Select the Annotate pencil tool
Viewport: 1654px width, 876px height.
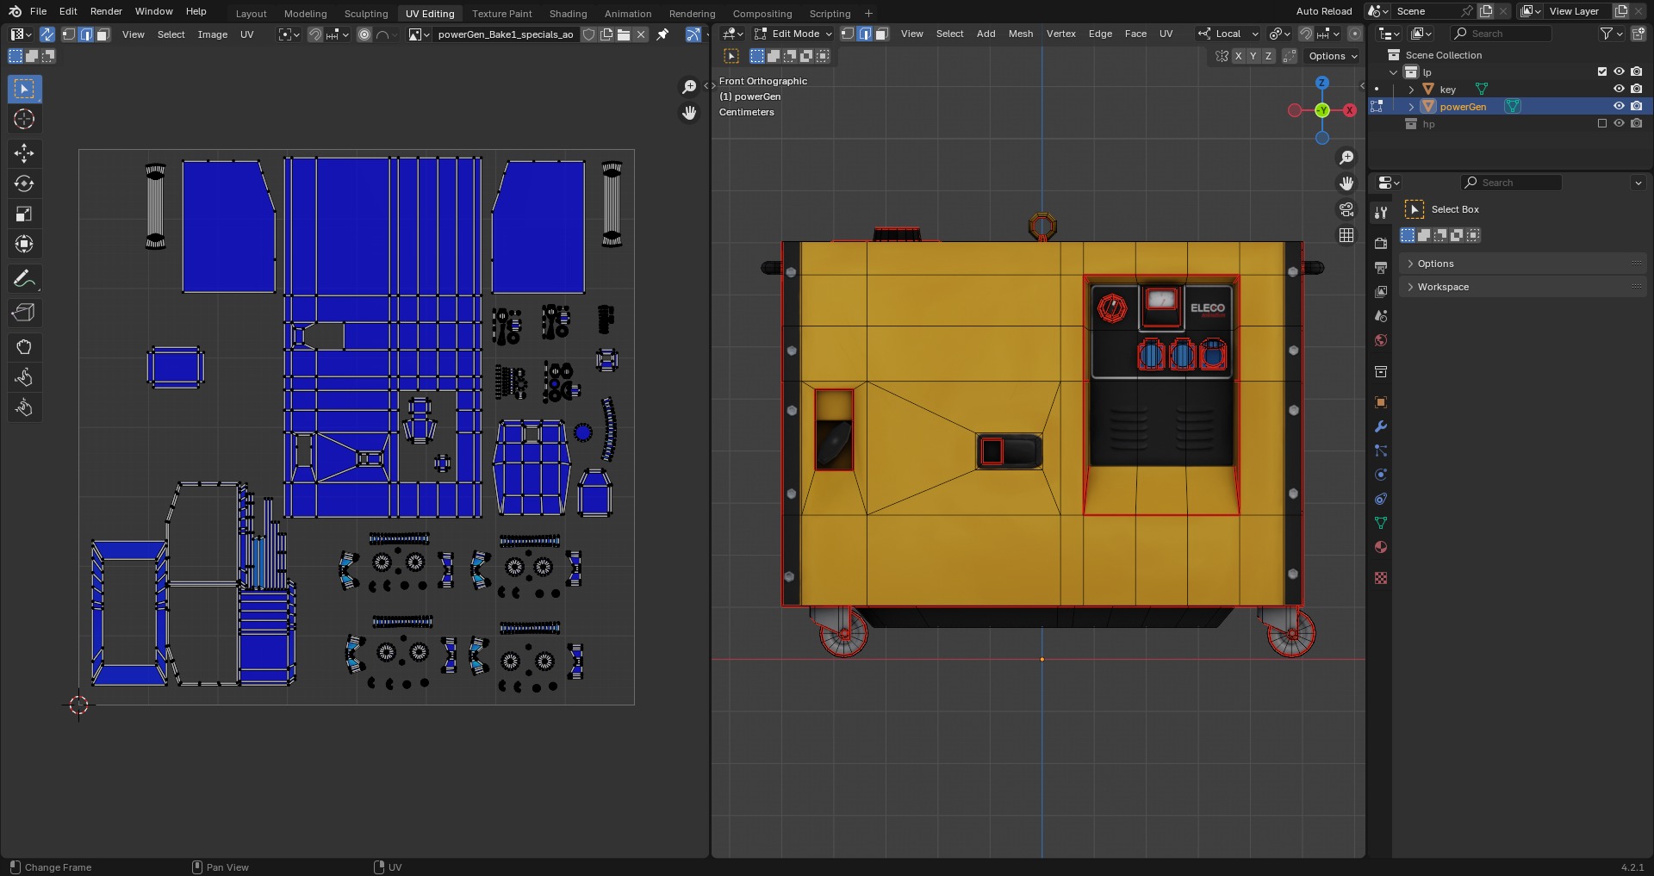click(x=24, y=278)
